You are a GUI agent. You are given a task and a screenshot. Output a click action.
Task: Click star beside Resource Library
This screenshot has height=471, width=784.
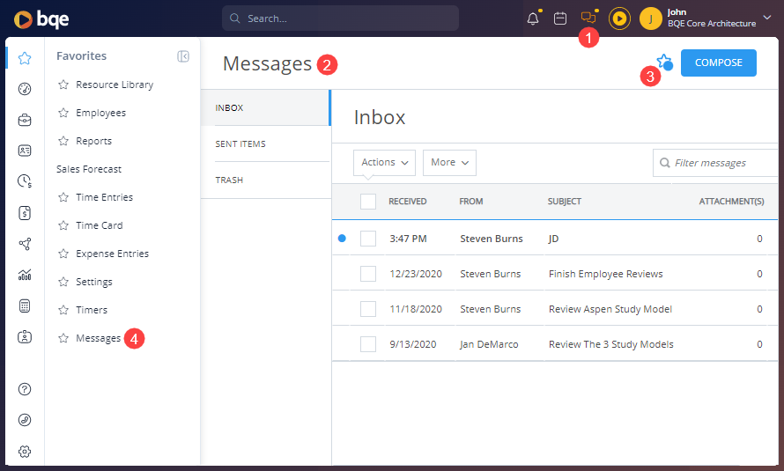click(x=63, y=85)
